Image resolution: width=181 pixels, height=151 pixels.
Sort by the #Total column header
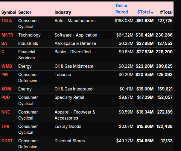tap(166, 12)
